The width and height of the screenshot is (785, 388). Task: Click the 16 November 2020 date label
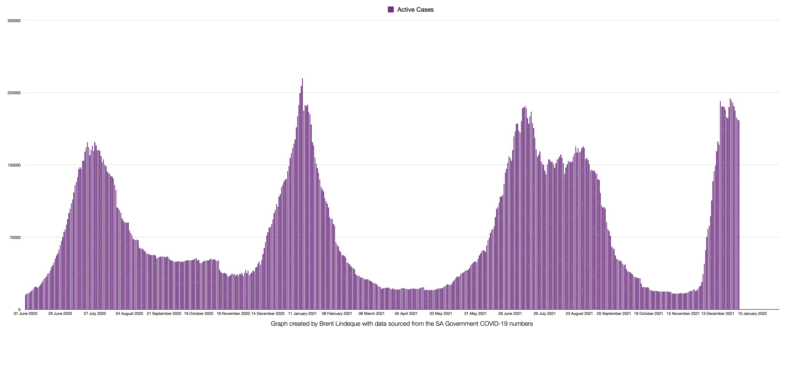coord(233,314)
